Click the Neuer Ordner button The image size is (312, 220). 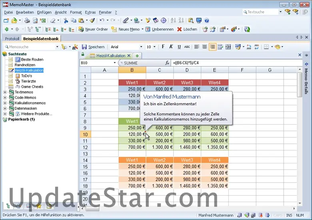(93, 30)
